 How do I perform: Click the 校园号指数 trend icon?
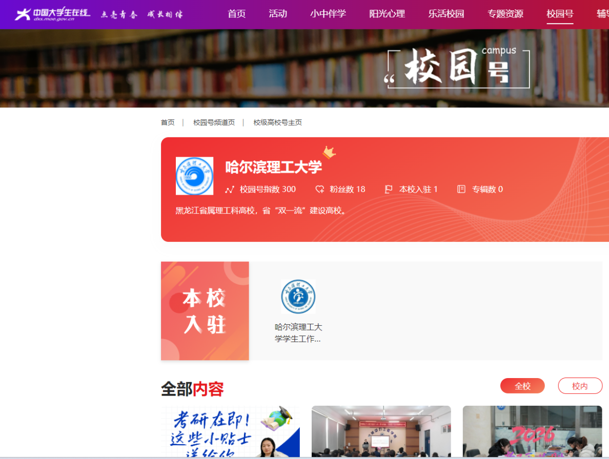229,190
